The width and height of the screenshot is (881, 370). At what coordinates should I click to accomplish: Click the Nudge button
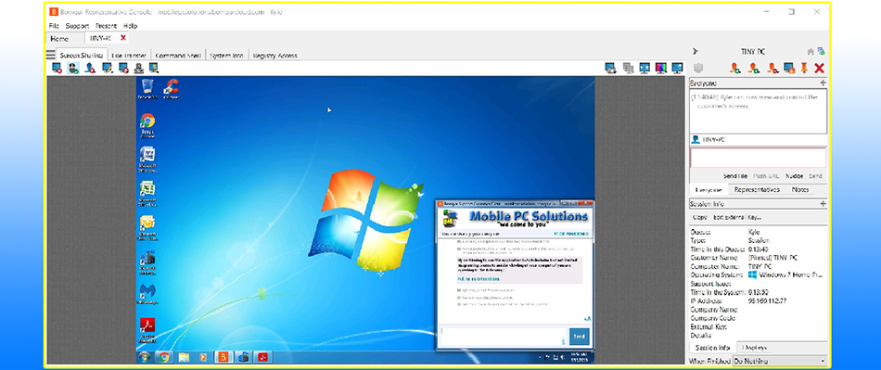(794, 176)
